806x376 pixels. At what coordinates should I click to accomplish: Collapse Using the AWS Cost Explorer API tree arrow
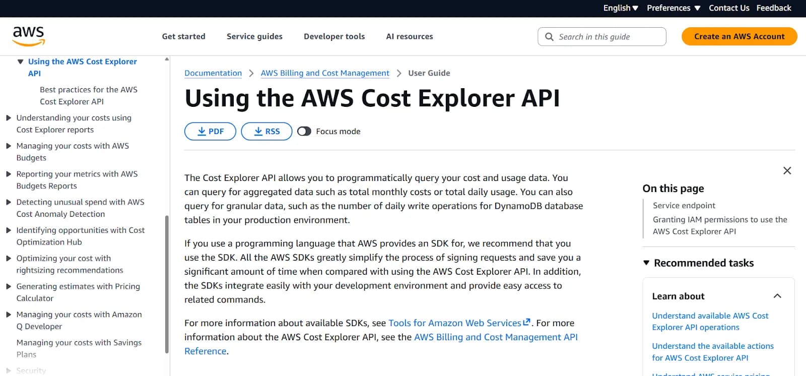pyautogui.click(x=21, y=62)
